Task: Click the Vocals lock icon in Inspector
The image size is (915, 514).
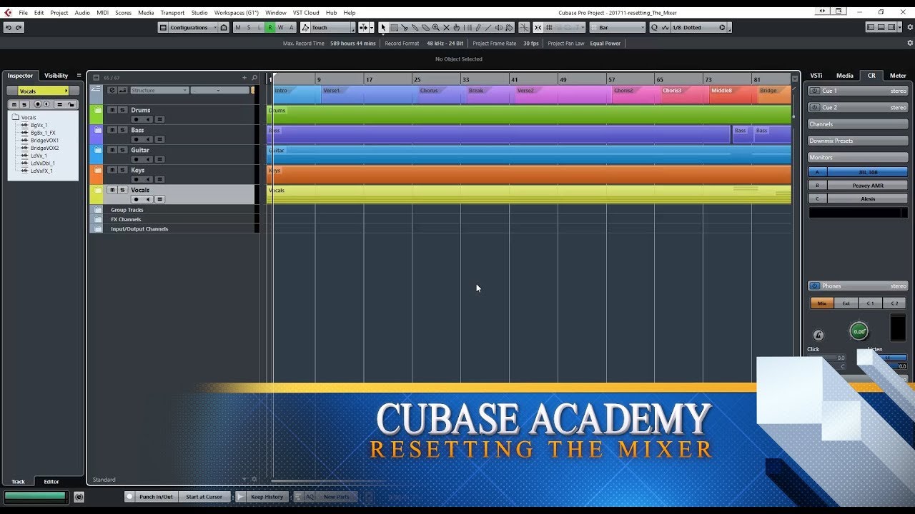Action: (x=72, y=104)
